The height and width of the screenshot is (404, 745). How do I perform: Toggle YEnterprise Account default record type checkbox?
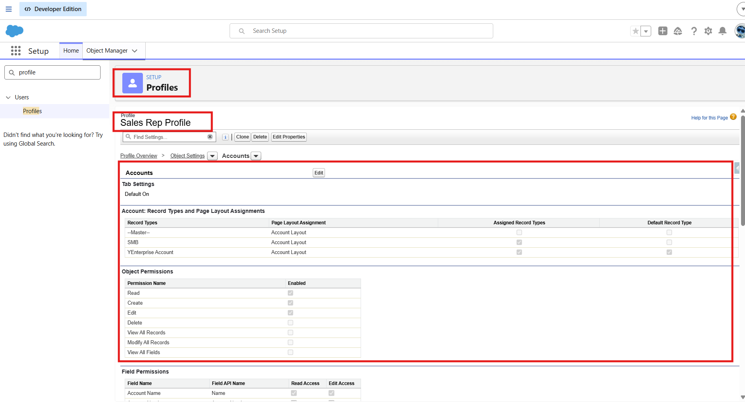669,252
